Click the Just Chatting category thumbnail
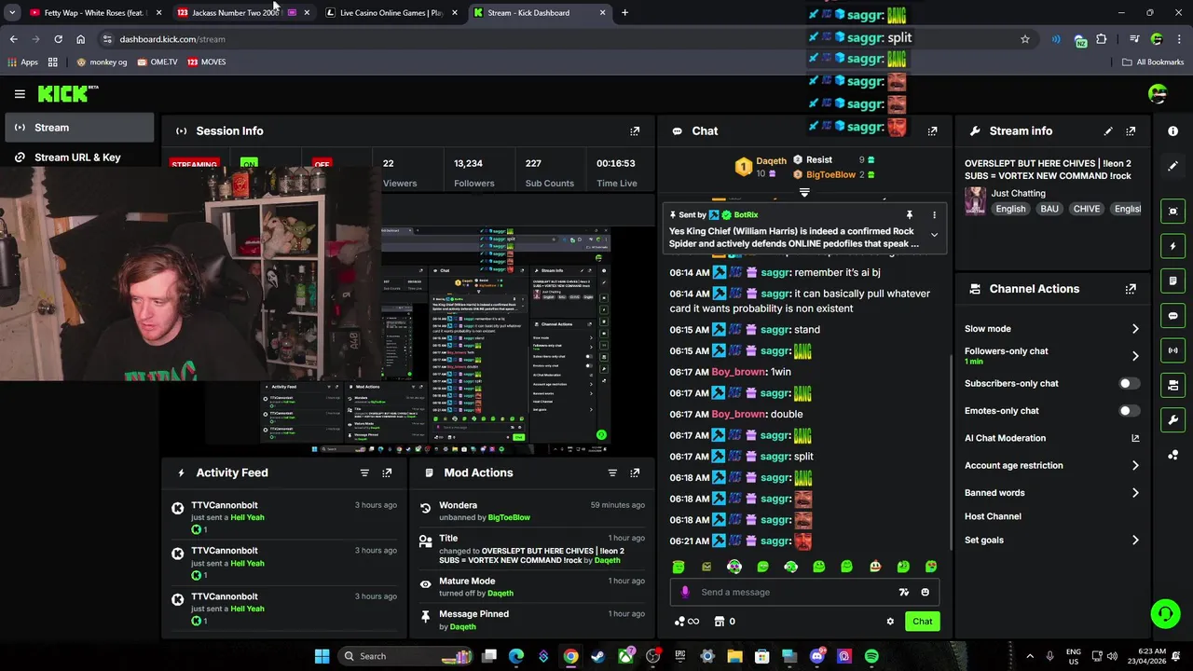Image resolution: width=1193 pixels, height=671 pixels. coord(975,200)
